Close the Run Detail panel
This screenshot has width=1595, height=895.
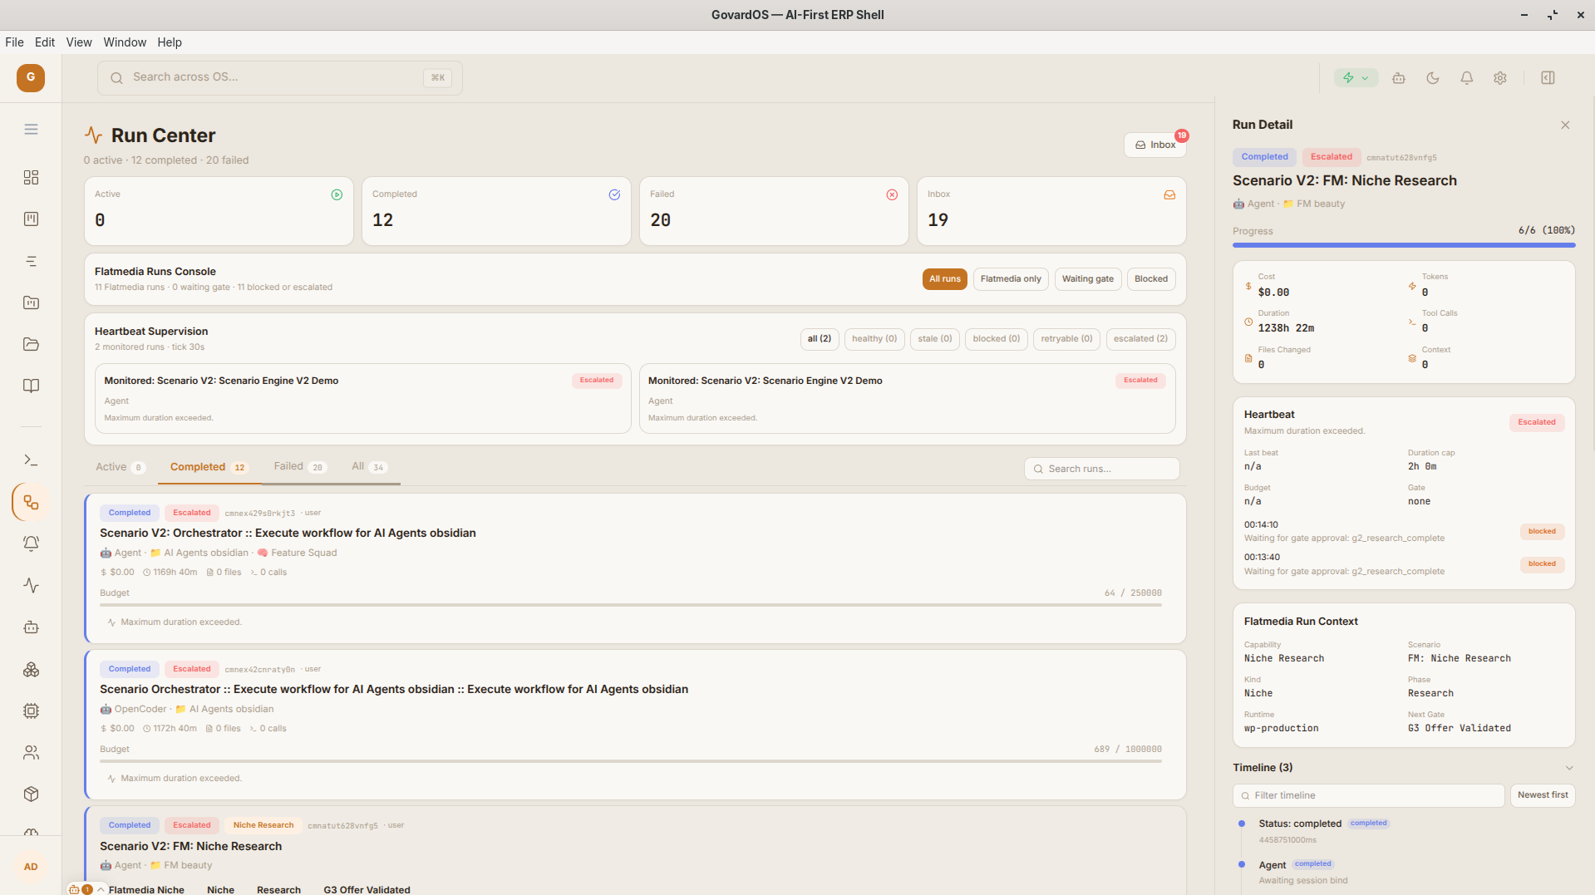click(1565, 125)
